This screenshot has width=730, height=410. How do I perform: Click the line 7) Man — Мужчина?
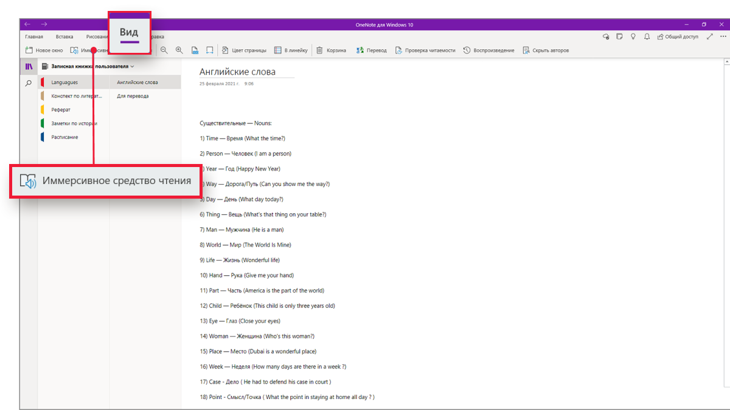click(x=242, y=230)
